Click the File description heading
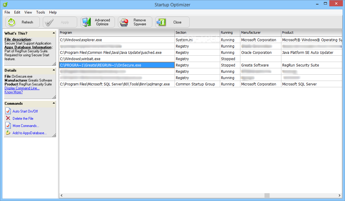The height and width of the screenshot is (201, 345). coord(17,39)
